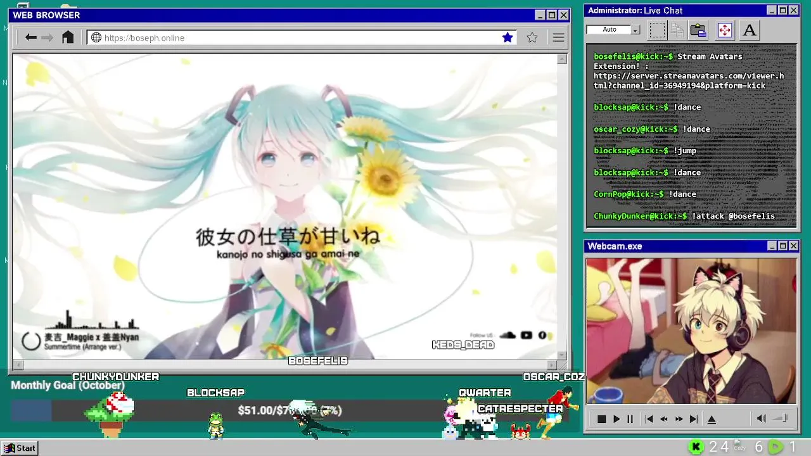Click the outlined favorites star icon
Image resolution: width=811 pixels, height=456 pixels.
click(x=532, y=37)
